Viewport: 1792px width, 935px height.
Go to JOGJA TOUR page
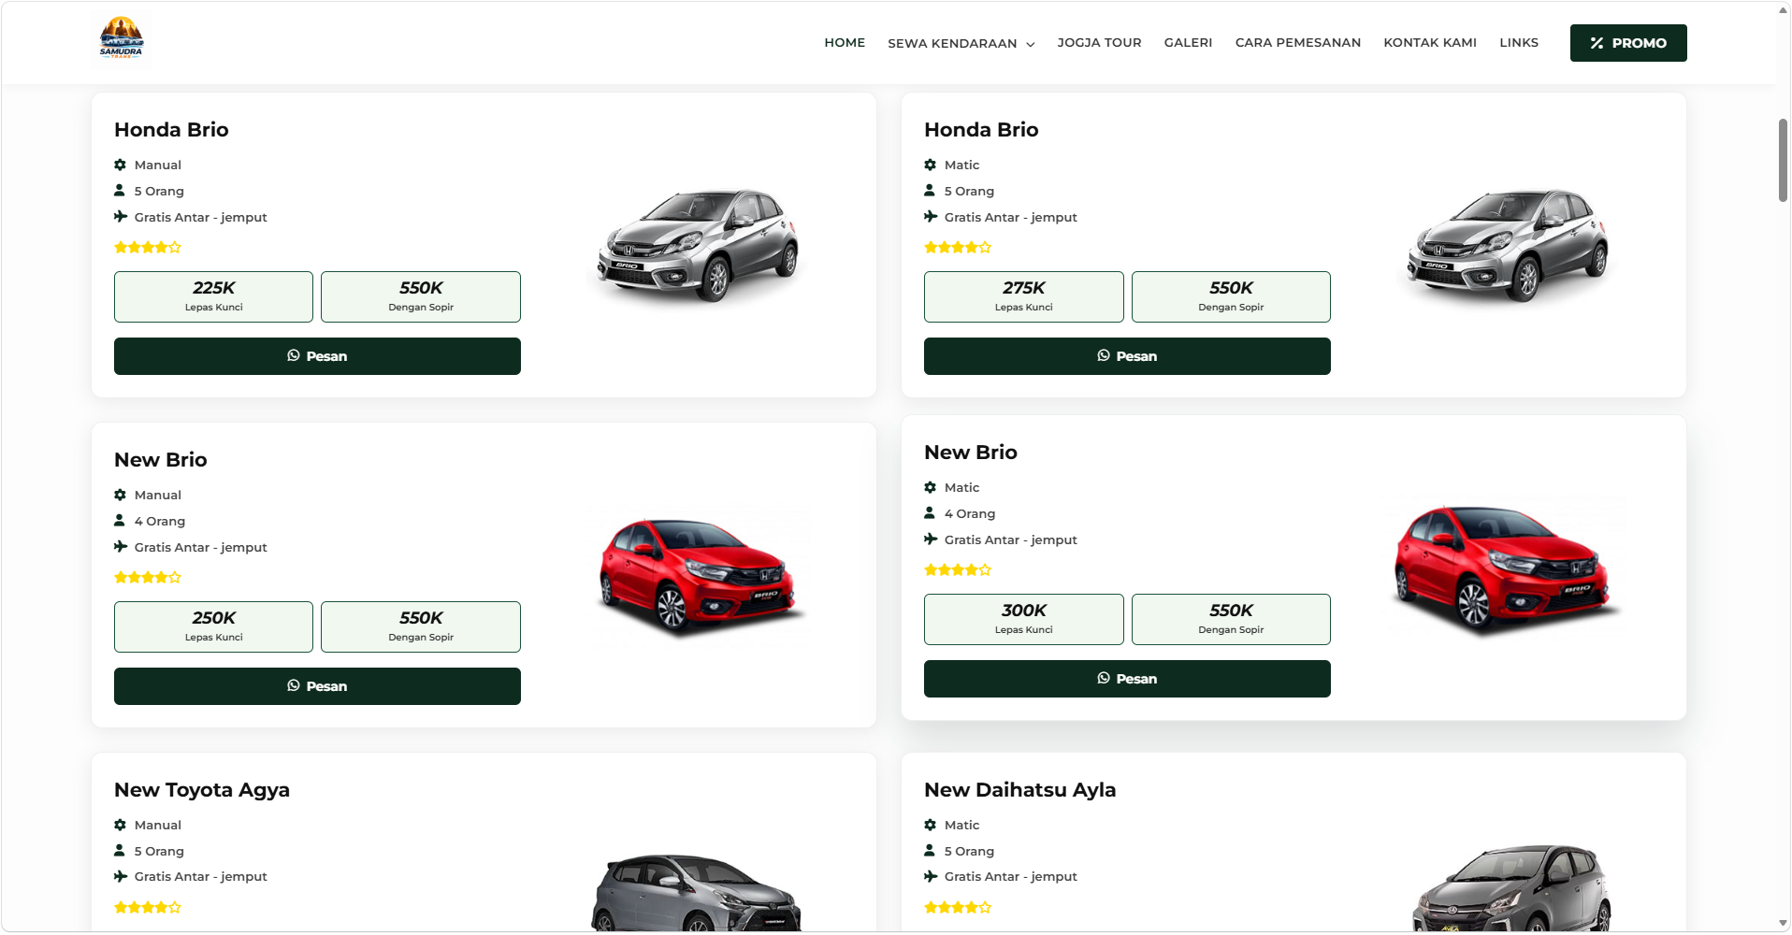(x=1099, y=43)
